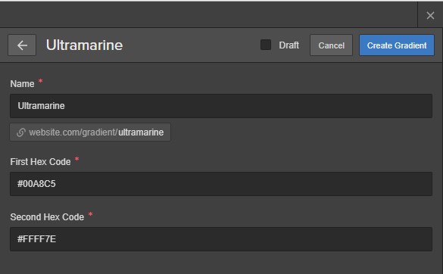This screenshot has height=274, width=443.
Task: Click the Name field label
Action: tap(22, 84)
